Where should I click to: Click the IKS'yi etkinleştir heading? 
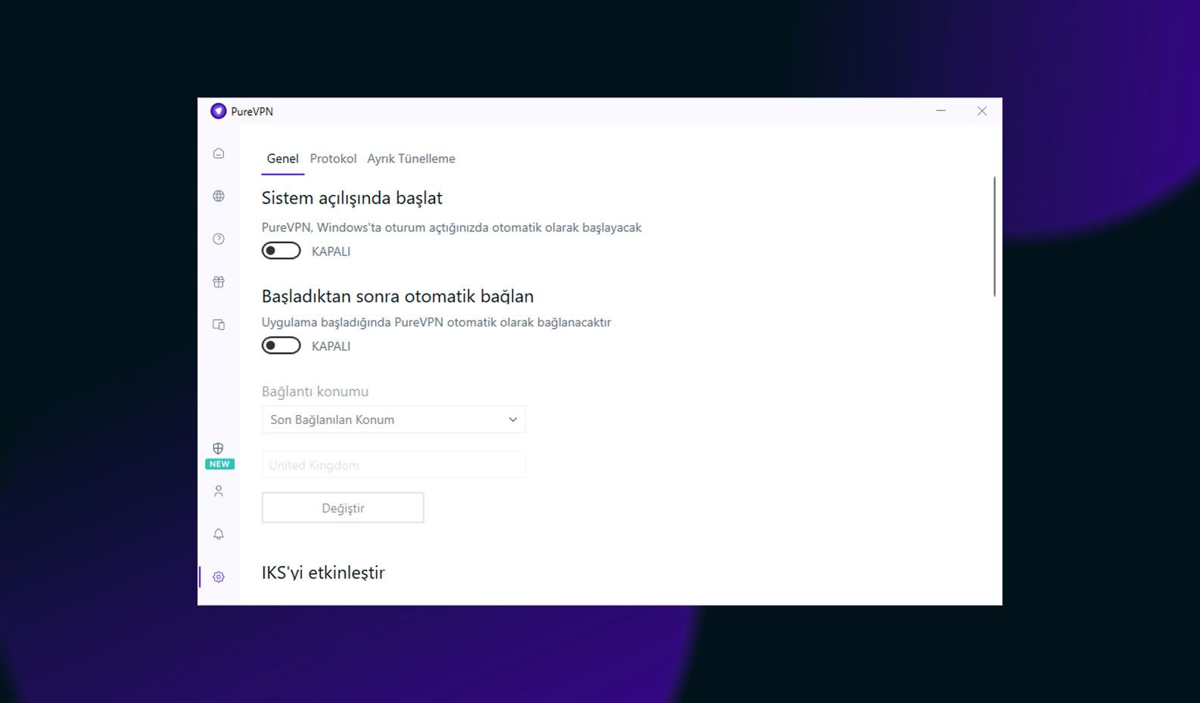323,572
